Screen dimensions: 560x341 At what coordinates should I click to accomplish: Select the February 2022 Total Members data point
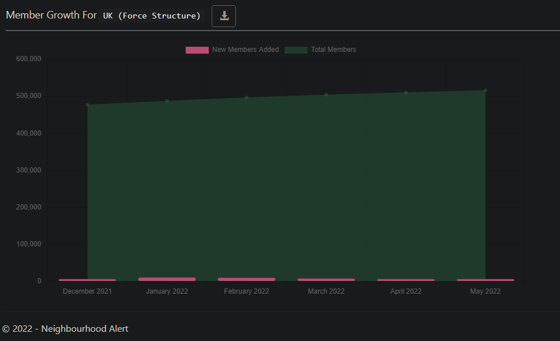[x=247, y=98]
